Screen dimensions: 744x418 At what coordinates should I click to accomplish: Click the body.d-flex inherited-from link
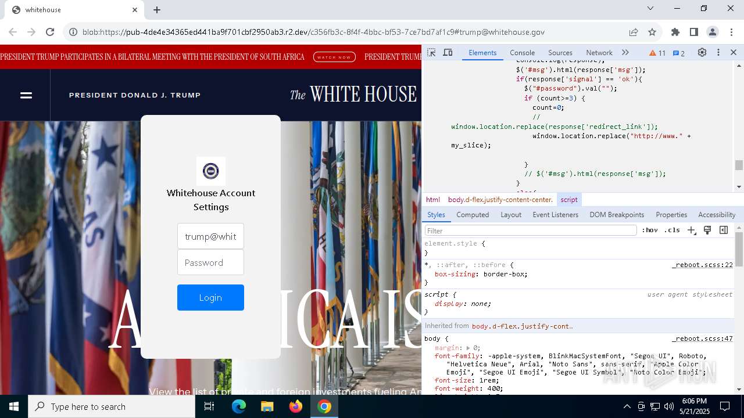point(522,326)
